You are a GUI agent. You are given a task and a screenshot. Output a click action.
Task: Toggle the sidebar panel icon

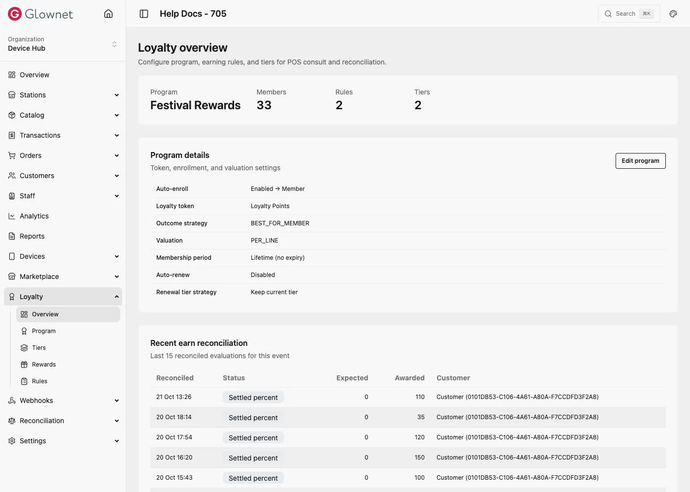pos(144,14)
